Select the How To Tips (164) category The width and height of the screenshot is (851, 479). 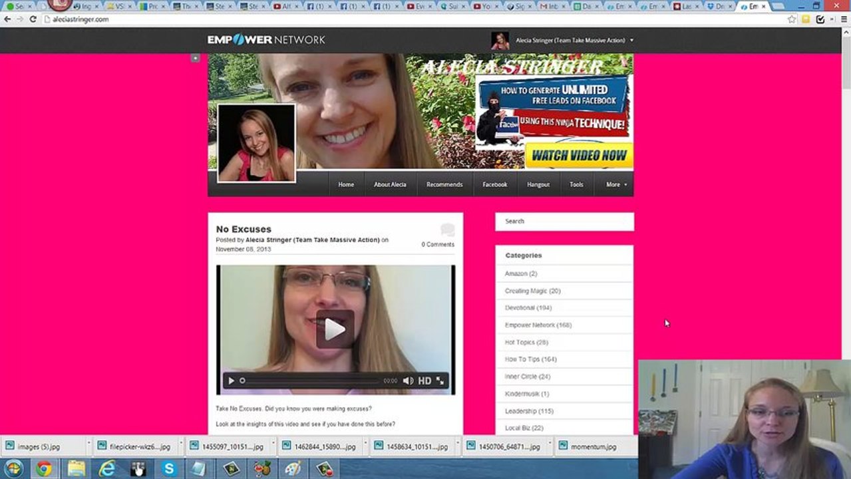(x=531, y=359)
